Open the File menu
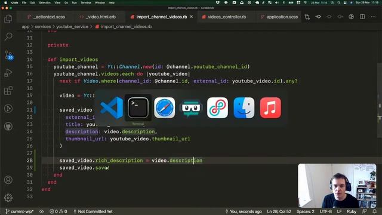 click(24, 2)
